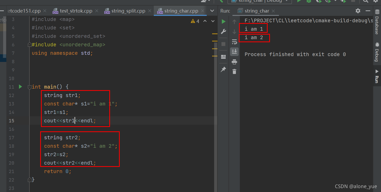The height and width of the screenshot is (192, 381).
Task: Go to next highlighted problem
Action: pyautogui.click(x=212, y=21)
